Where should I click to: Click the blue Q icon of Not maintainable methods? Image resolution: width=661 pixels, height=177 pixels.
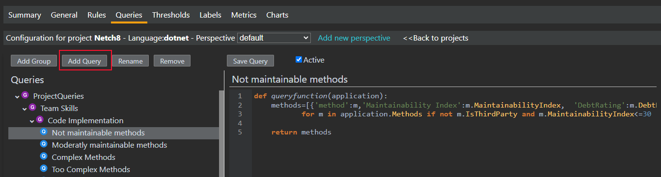(43, 132)
